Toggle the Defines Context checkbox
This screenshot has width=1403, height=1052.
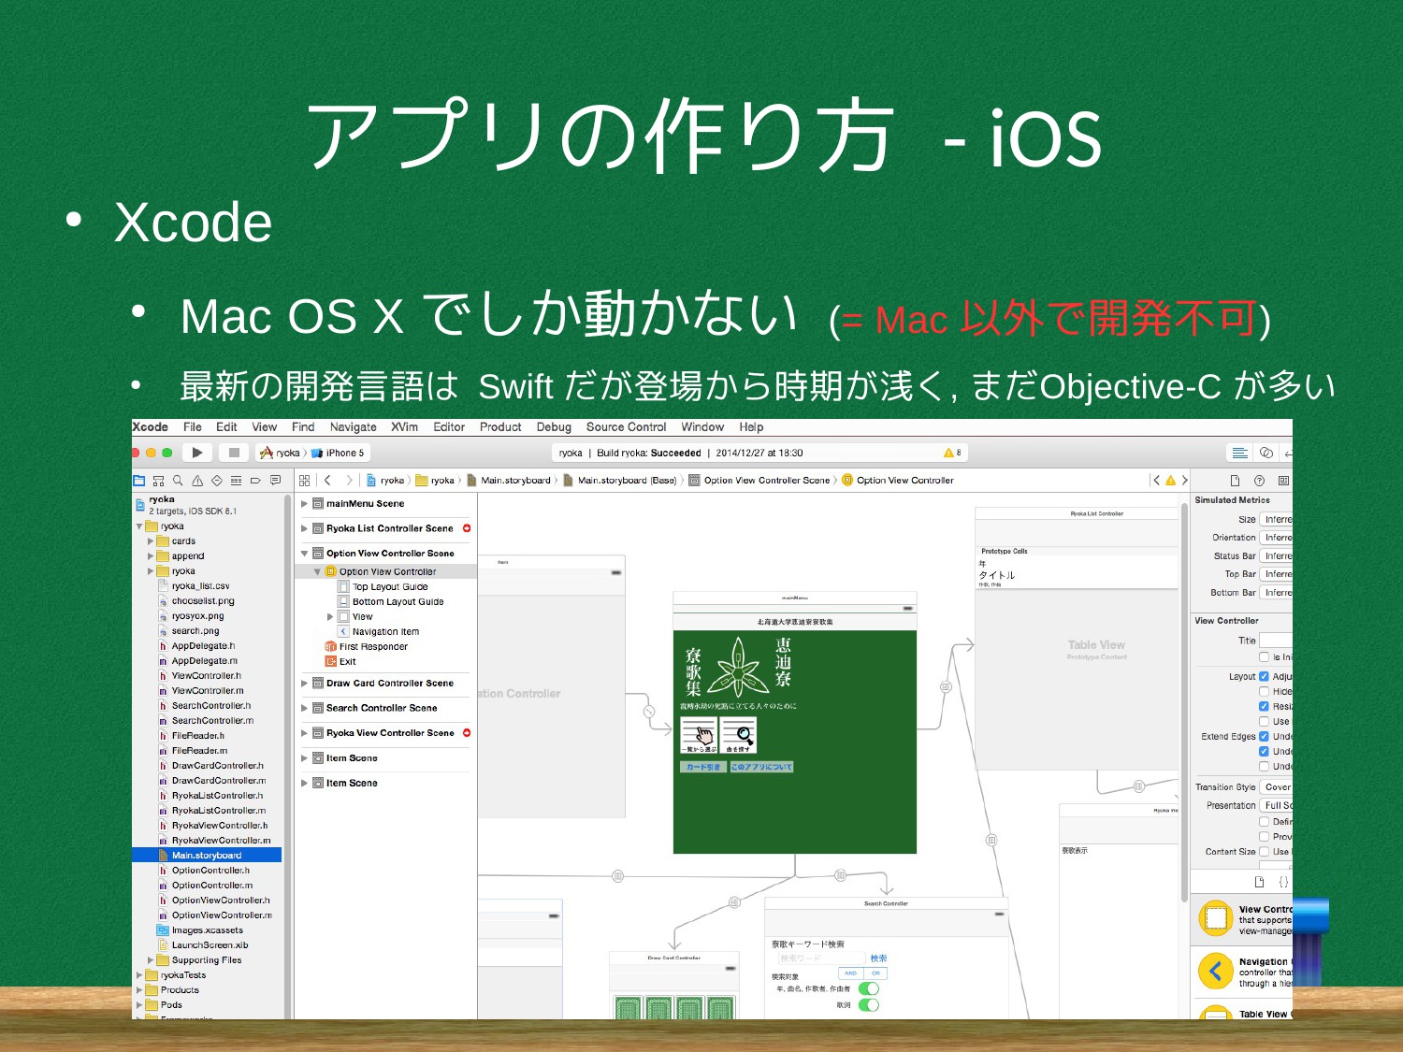[1264, 822]
